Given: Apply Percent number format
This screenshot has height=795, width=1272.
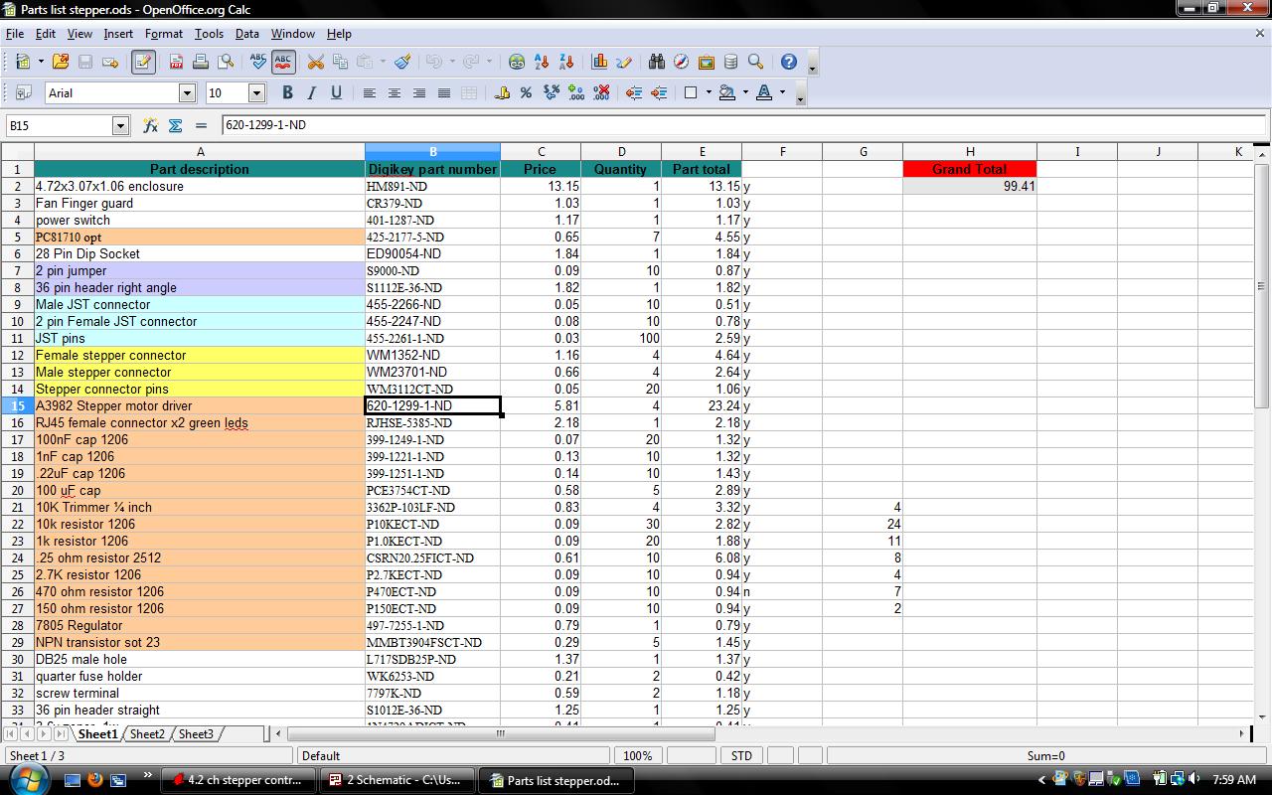Looking at the screenshot, I should point(527,92).
